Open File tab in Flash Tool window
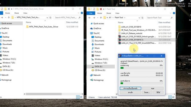The image size is (191, 107). pos(91,13)
